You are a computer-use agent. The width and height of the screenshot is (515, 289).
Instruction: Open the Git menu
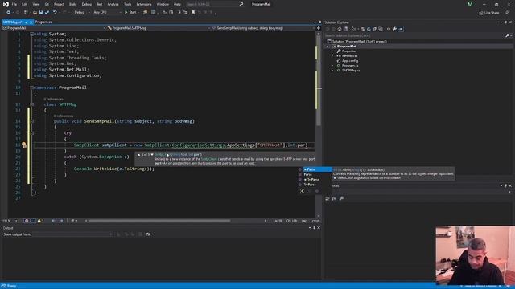tap(47, 4)
